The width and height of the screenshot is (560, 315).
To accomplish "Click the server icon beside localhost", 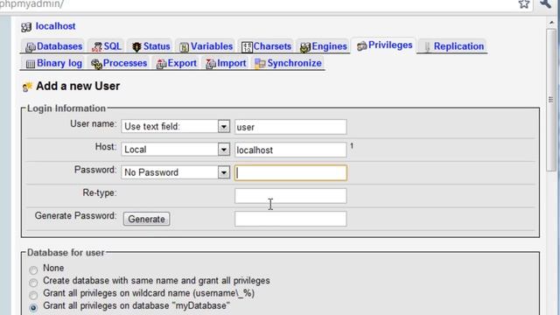I will click(x=26, y=27).
